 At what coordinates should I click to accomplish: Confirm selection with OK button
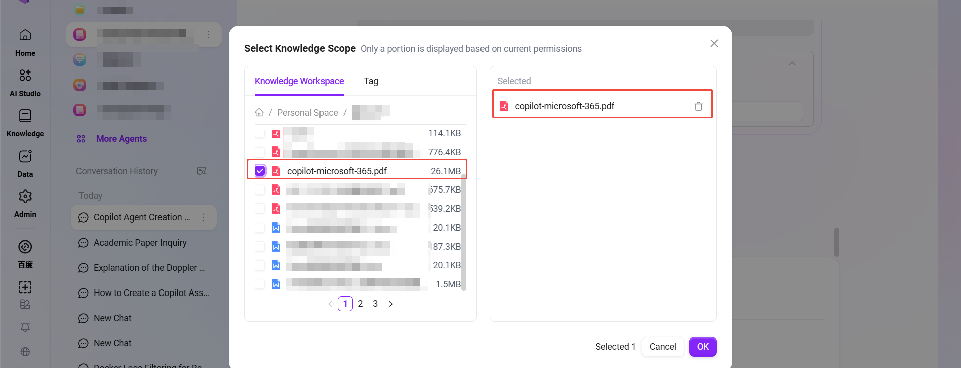click(x=703, y=347)
